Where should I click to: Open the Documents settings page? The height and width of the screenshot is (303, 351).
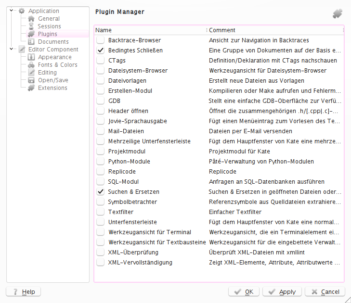pos(53,41)
